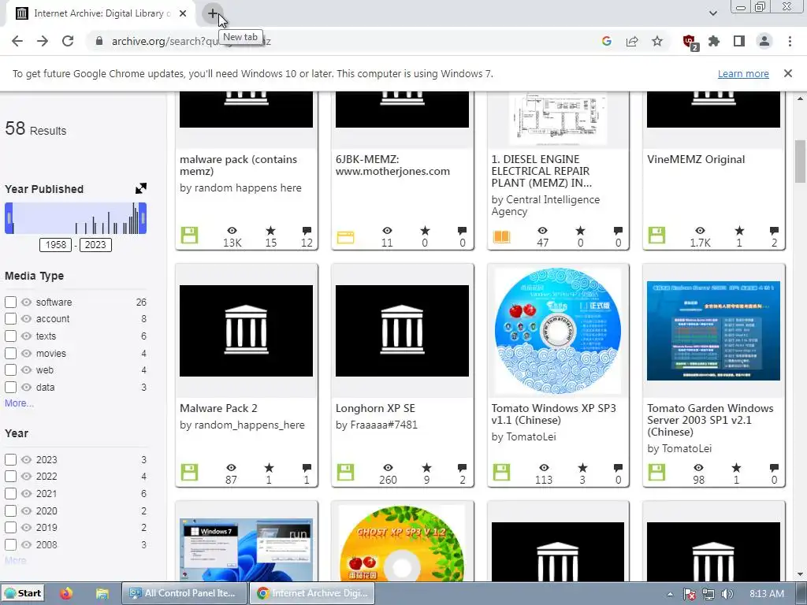Image resolution: width=807 pixels, height=605 pixels.
Task: Open Firefox from the taskbar
Action: [x=66, y=593]
